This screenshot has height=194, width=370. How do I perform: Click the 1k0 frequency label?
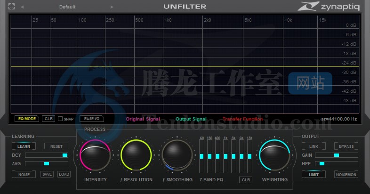[168, 20]
